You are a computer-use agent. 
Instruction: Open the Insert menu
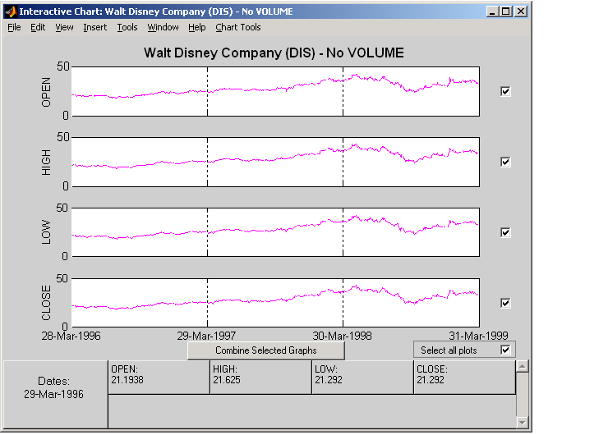click(94, 27)
